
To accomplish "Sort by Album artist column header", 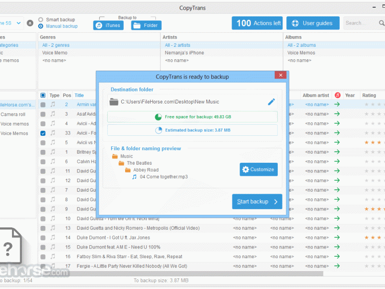I will click(316, 95).
